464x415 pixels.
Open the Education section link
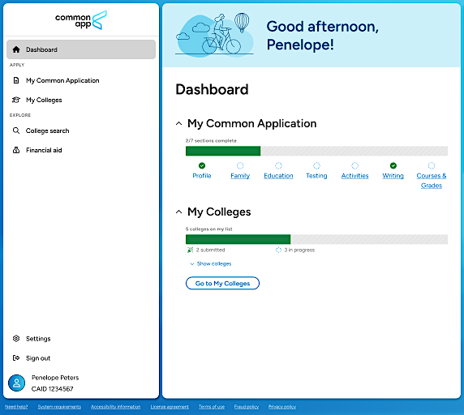point(278,176)
